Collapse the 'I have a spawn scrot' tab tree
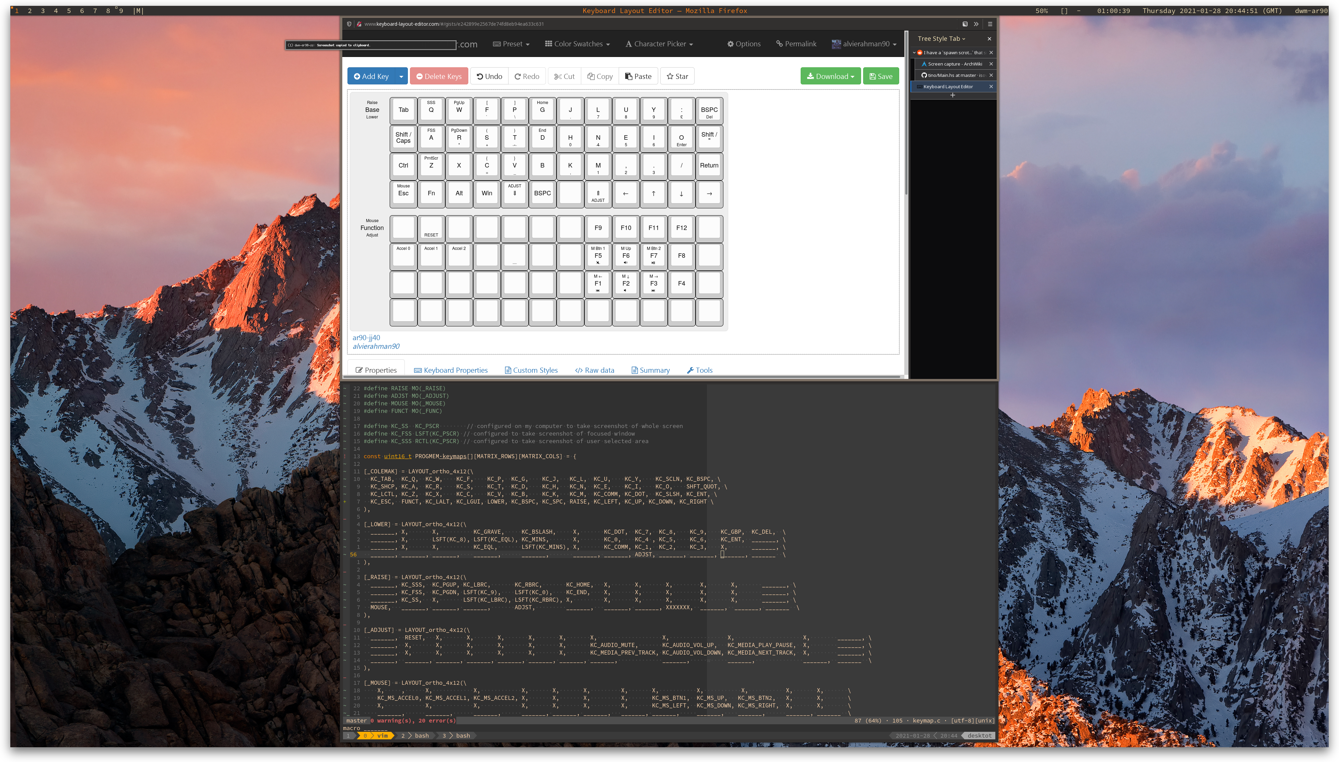 click(x=914, y=53)
